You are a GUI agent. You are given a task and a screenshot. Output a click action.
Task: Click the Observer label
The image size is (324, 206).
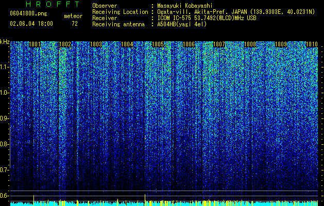pyautogui.click(x=105, y=6)
